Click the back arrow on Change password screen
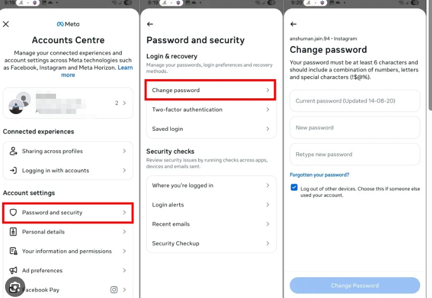The width and height of the screenshot is (432, 298). tap(294, 24)
